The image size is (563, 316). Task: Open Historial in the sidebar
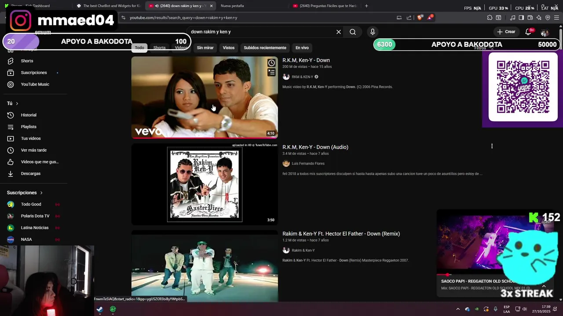29,115
